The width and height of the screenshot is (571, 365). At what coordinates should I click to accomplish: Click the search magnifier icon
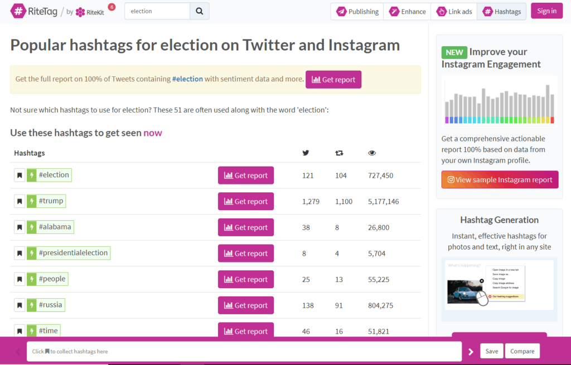(199, 11)
